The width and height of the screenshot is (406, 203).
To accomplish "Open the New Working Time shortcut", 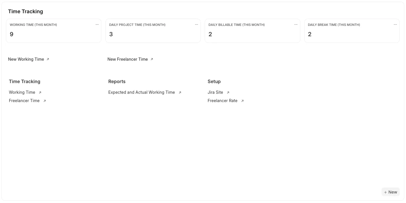I will (x=26, y=59).
